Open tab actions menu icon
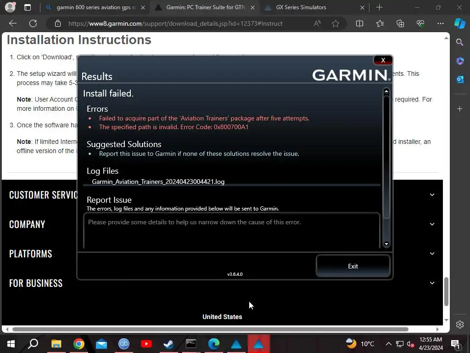The image size is (470, 353). [x=27, y=7]
